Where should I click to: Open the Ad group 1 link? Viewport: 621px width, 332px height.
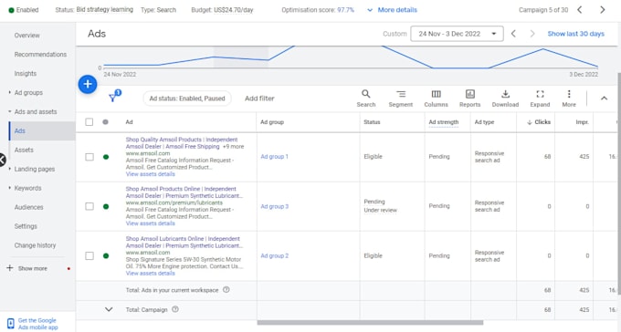[275, 157]
